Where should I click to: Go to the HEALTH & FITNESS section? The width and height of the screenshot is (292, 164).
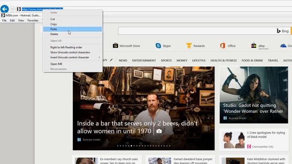point(224,60)
